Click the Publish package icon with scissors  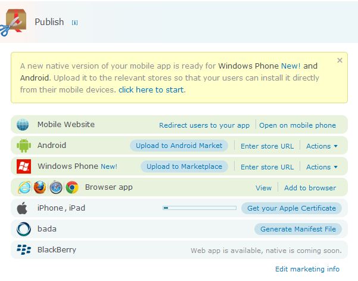(x=13, y=23)
